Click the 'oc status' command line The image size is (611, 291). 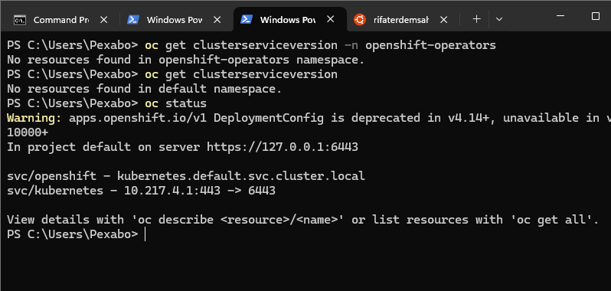coord(175,103)
